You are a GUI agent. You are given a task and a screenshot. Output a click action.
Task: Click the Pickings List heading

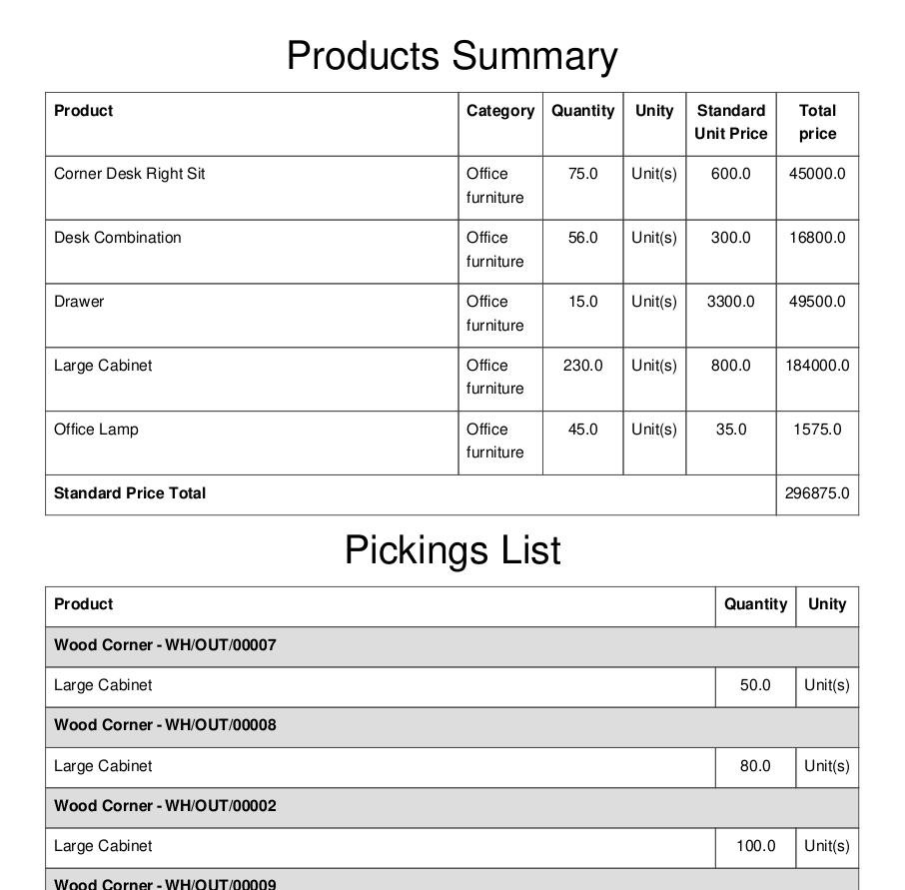click(x=452, y=550)
